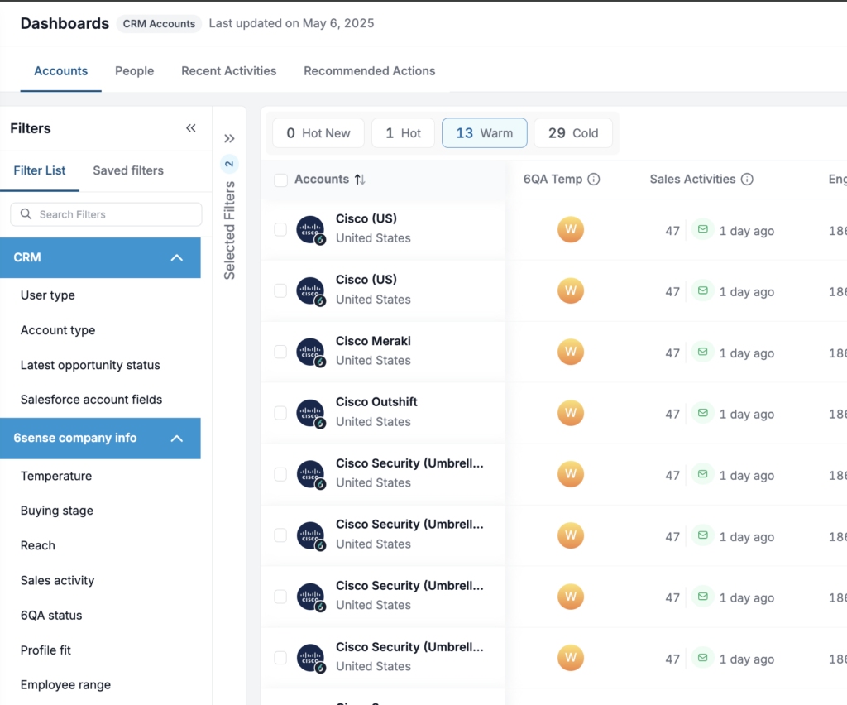
Task: Click the Sales Activities column header
Action: click(x=692, y=180)
